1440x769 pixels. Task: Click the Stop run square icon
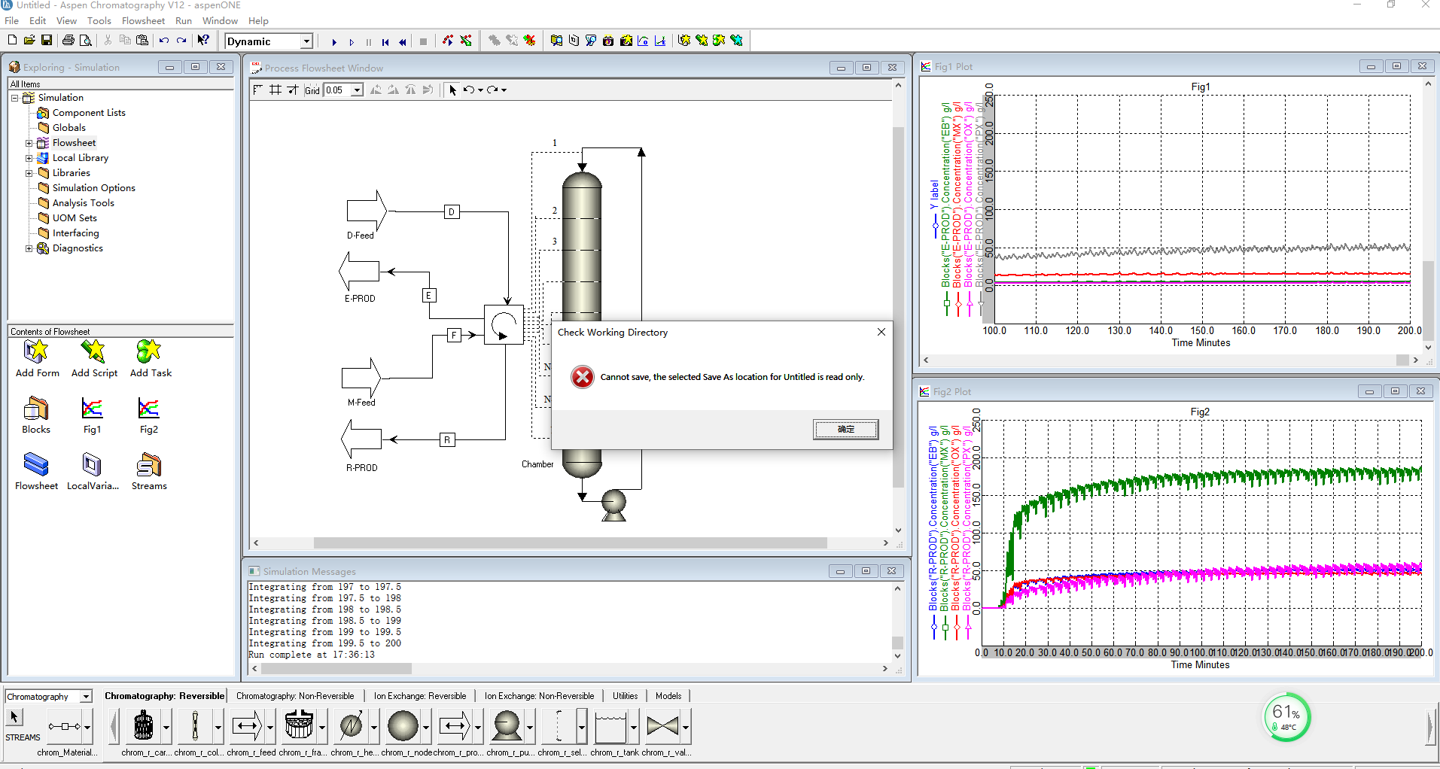pos(423,42)
